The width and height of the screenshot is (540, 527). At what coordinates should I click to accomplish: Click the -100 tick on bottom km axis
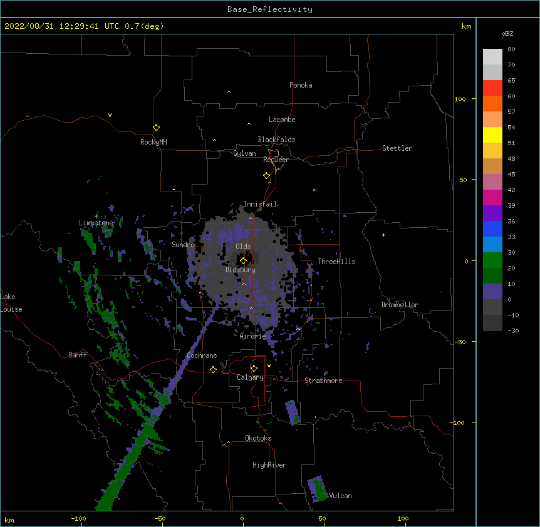78,518
